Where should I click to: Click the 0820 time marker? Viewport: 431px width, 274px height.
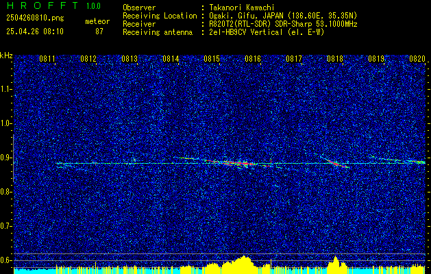tap(417, 58)
